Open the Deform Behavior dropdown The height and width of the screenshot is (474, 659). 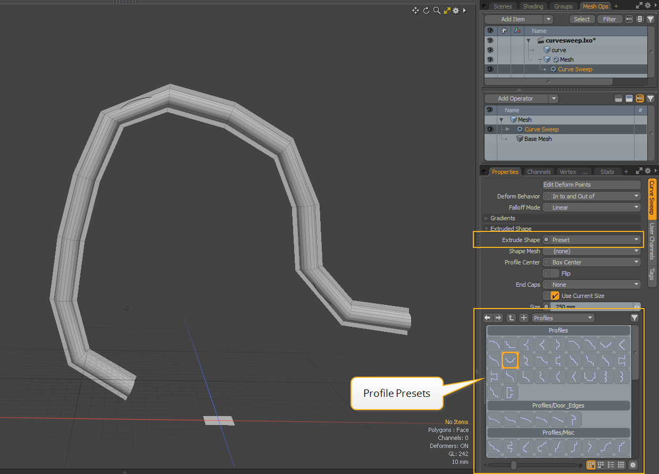point(596,196)
